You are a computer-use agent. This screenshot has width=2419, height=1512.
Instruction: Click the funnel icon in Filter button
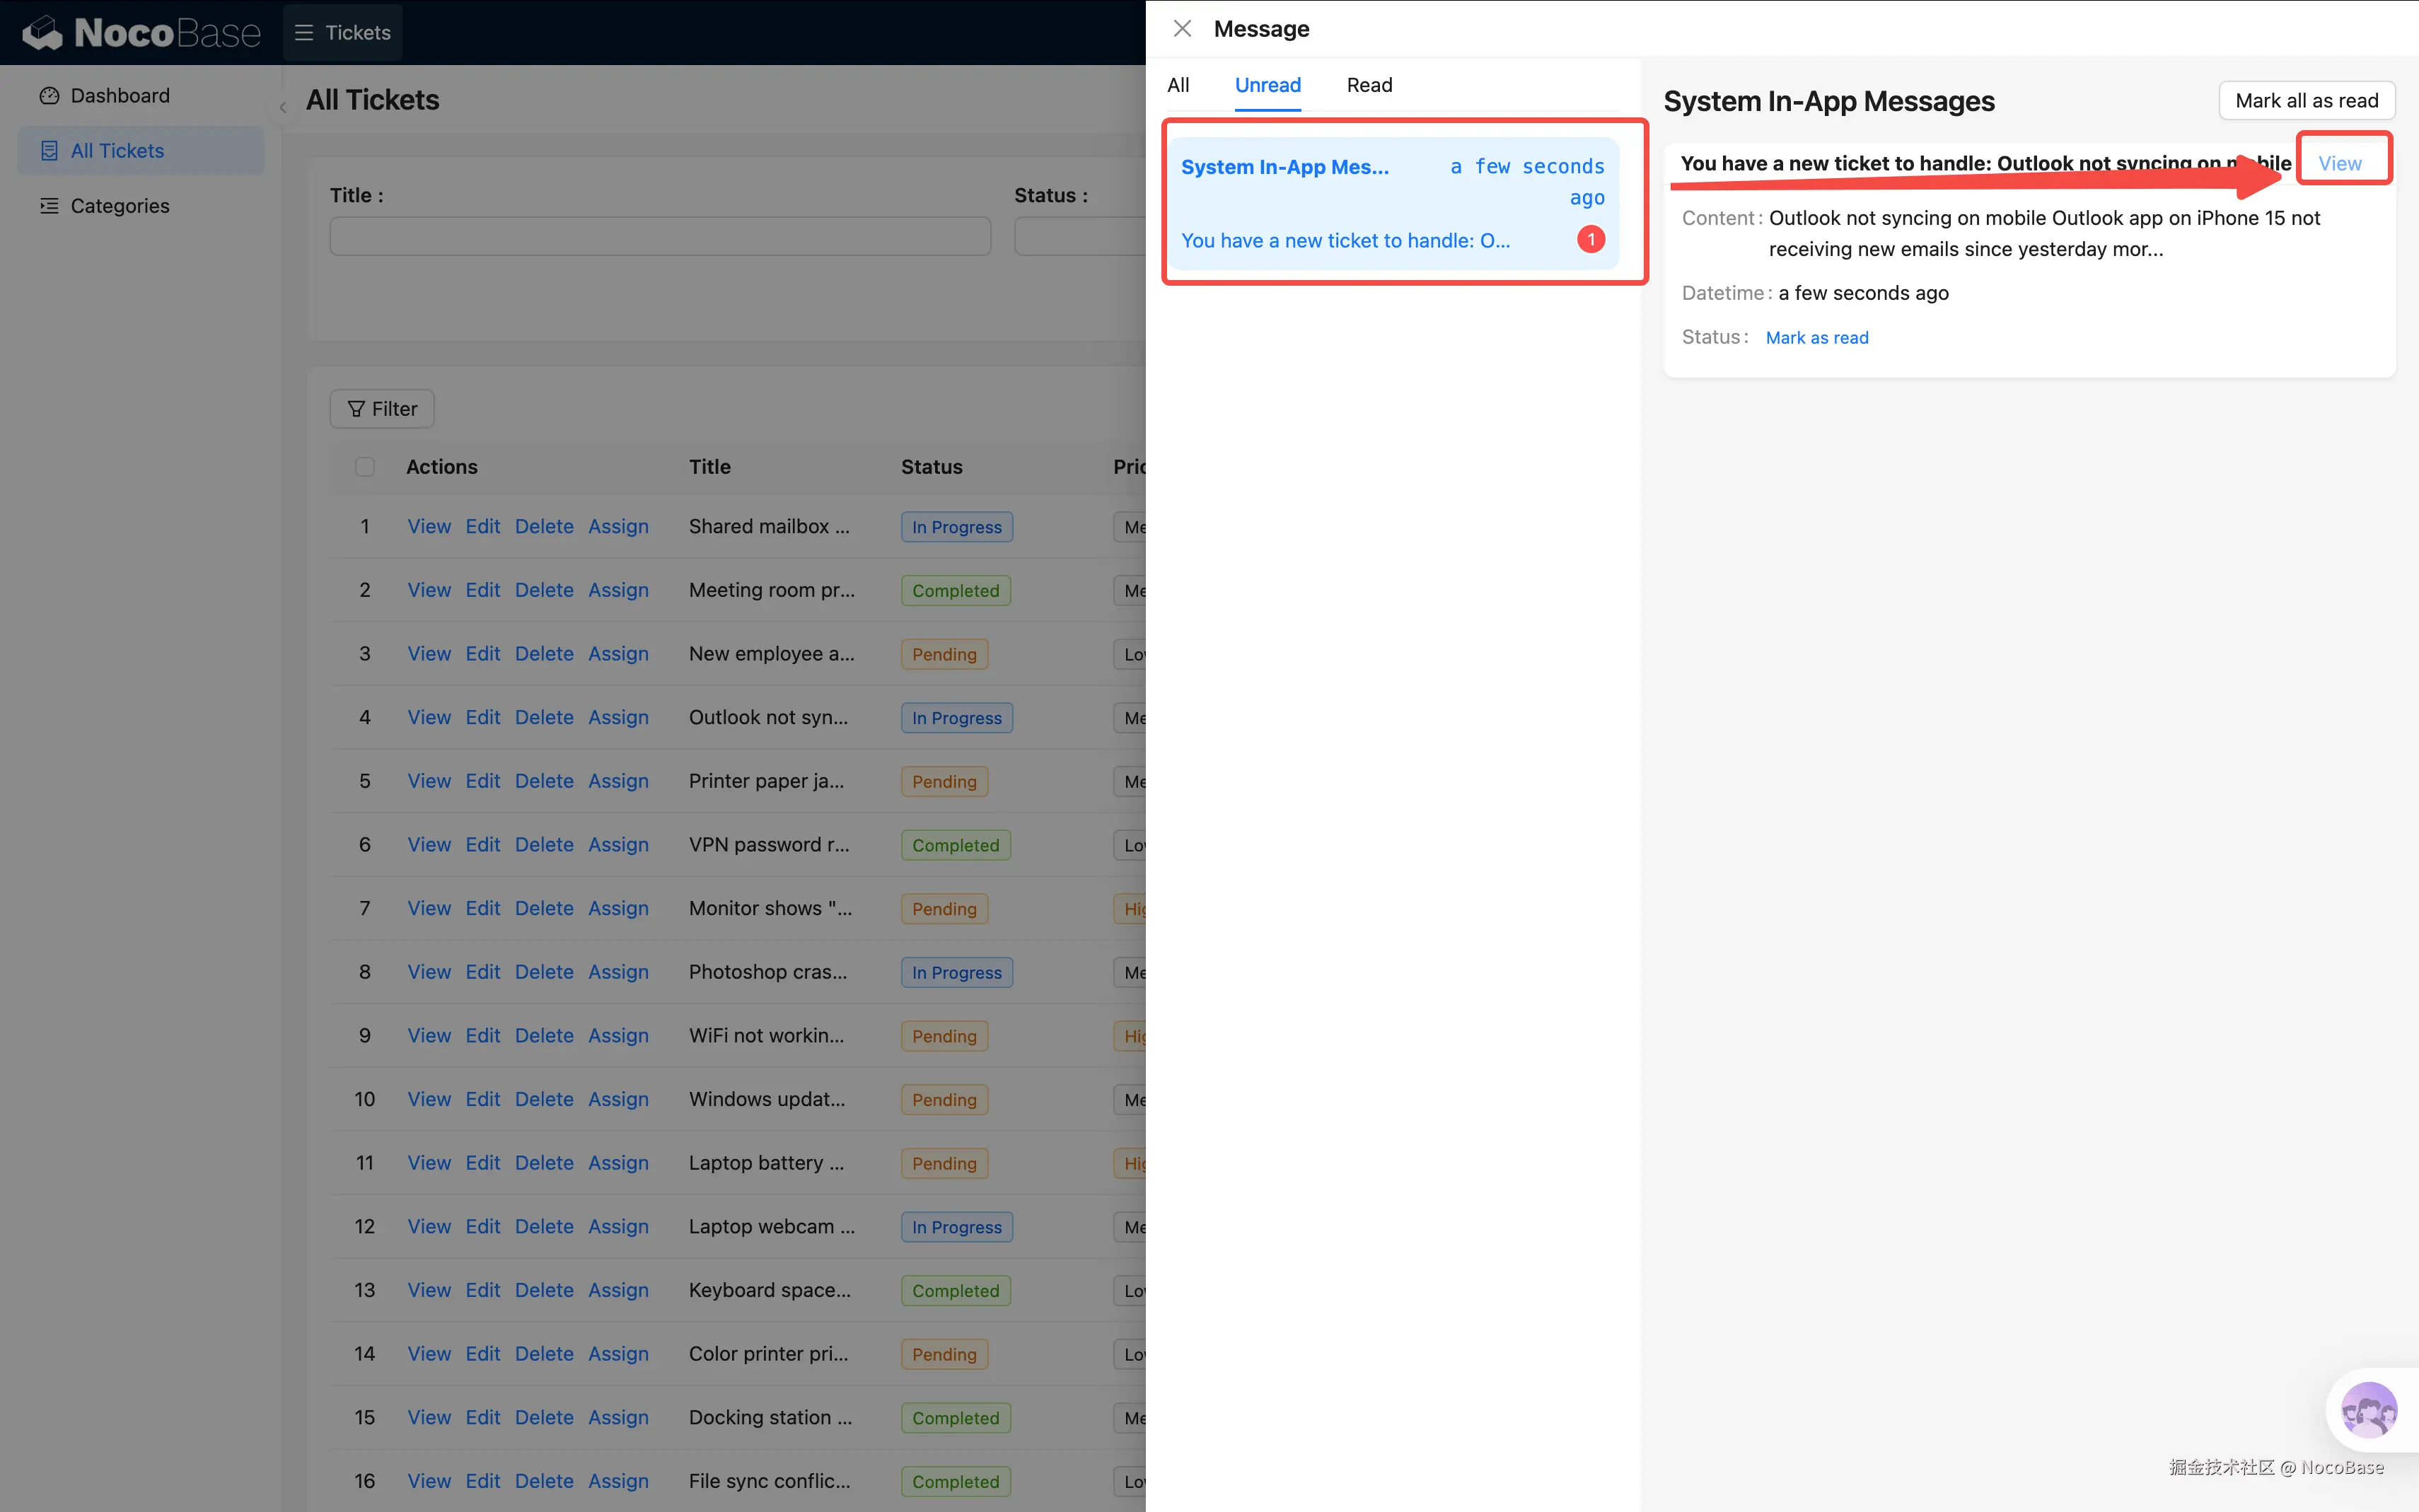coord(356,409)
